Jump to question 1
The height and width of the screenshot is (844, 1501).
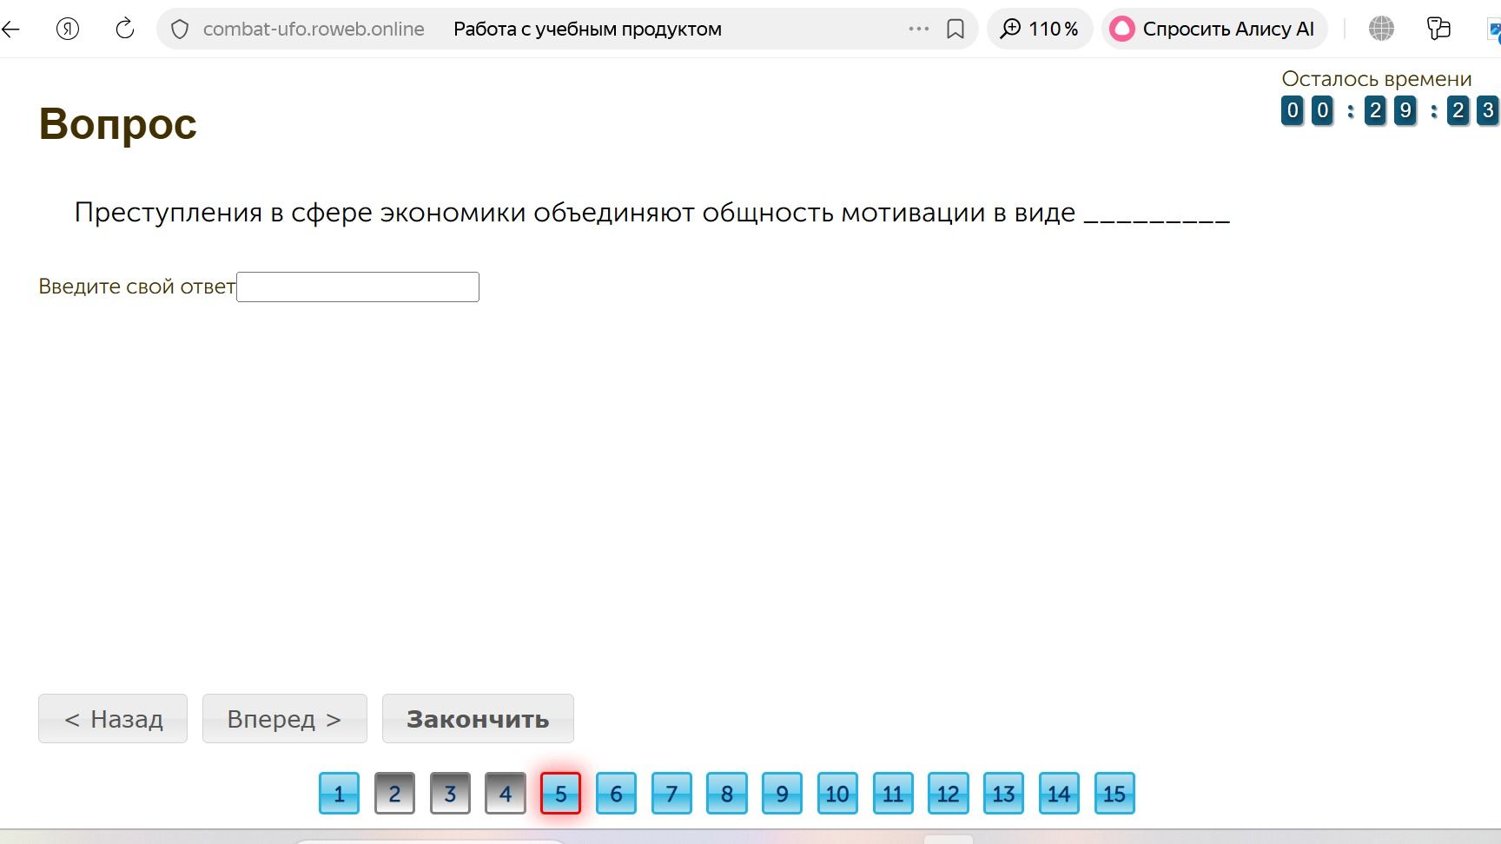click(x=339, y=794)
